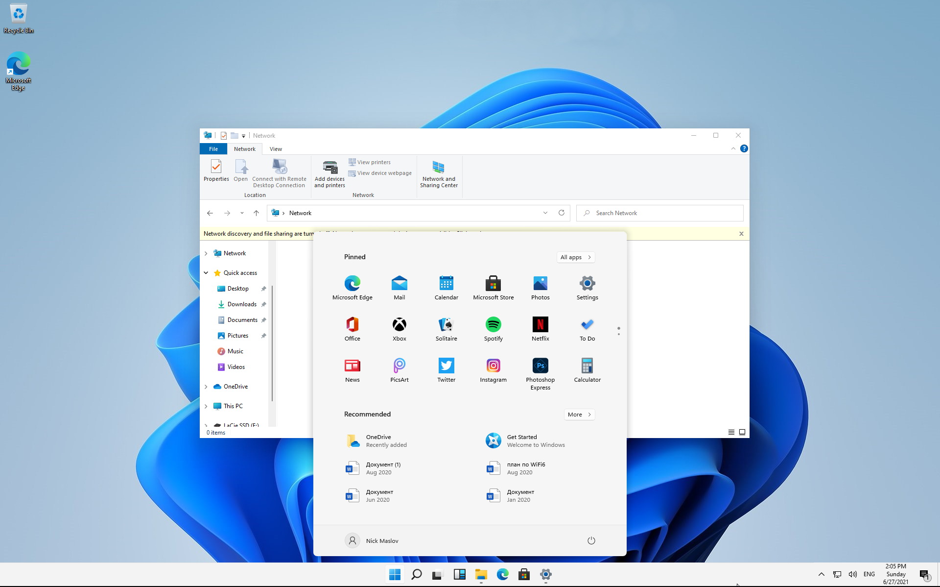Dismiss network discovery notification
940x587 pixels.
[x=741, y=233]
